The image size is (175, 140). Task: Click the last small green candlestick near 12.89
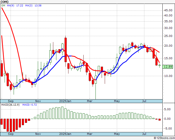160,65
